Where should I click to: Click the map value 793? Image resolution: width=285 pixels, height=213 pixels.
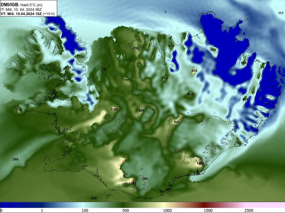(136, 48)
